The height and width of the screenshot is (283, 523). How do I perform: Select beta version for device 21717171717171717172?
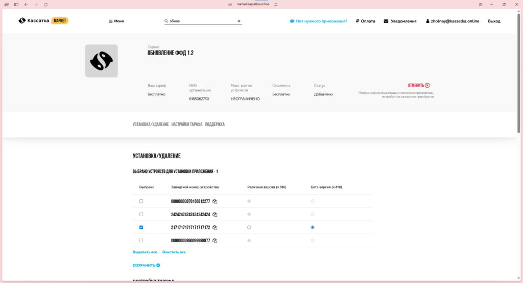coord(313,227)
